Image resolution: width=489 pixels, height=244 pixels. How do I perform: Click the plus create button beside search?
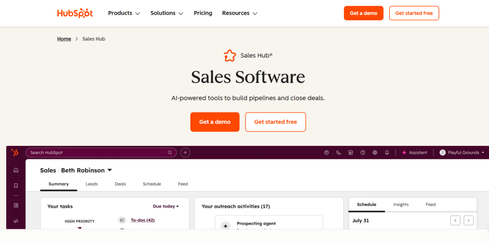pyautogui.click(x=185, y=152)
